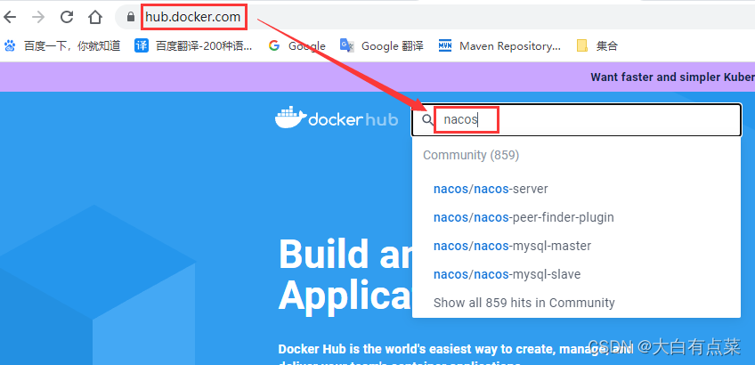Open the Maven Repository bookmark
The height and width of the screenshot is (365, 755).
coord(499,45)
